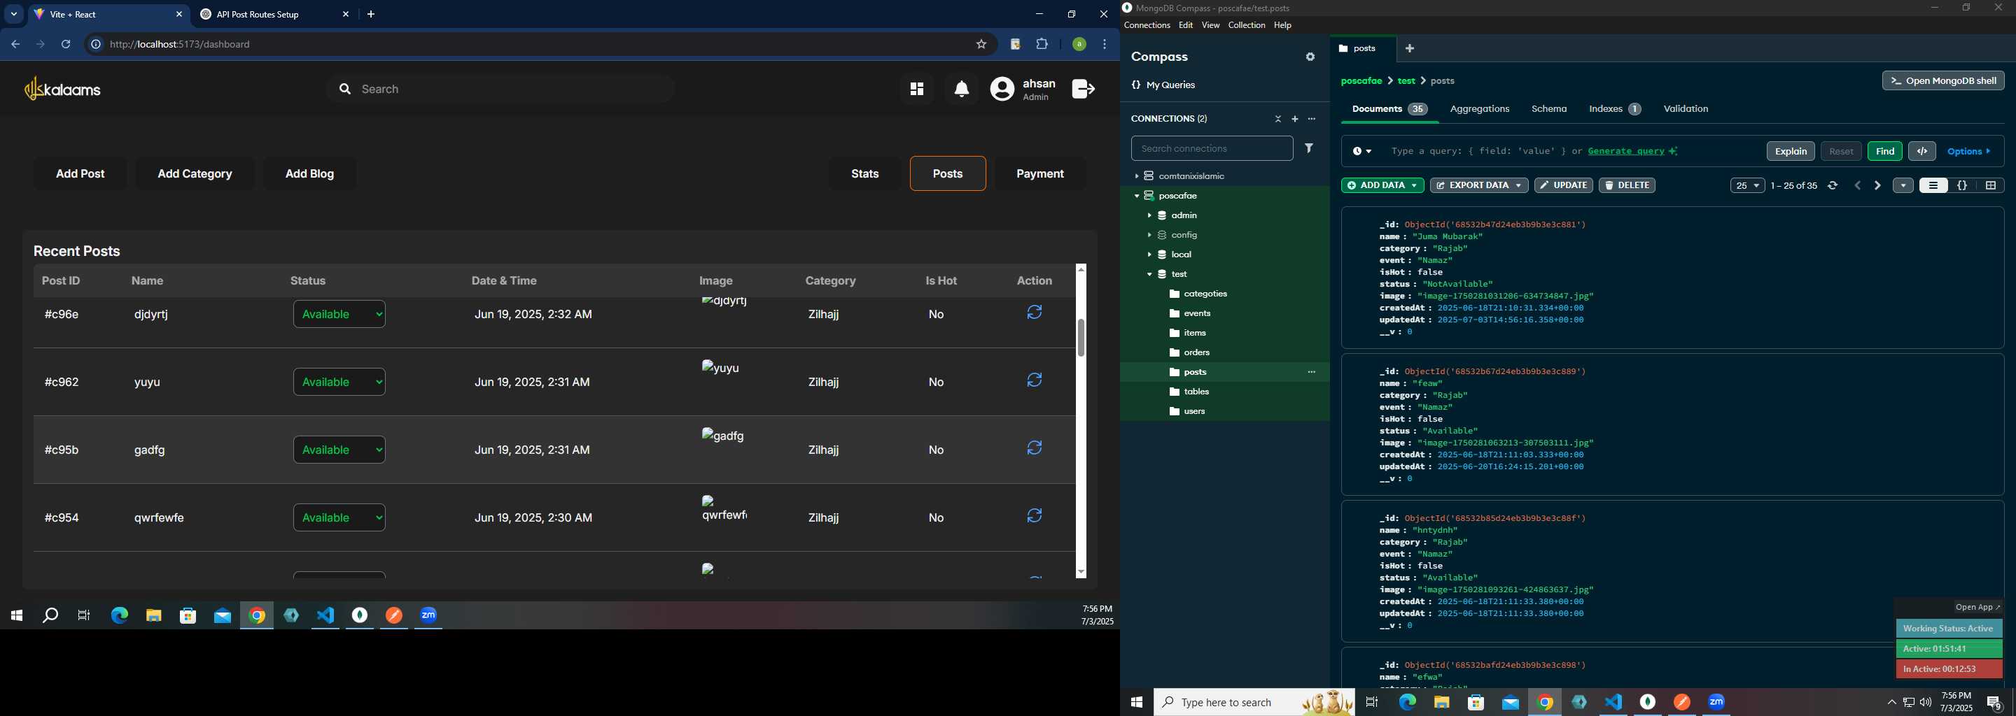Open Chrome extensions puzzle icon

pos(1042,45)
